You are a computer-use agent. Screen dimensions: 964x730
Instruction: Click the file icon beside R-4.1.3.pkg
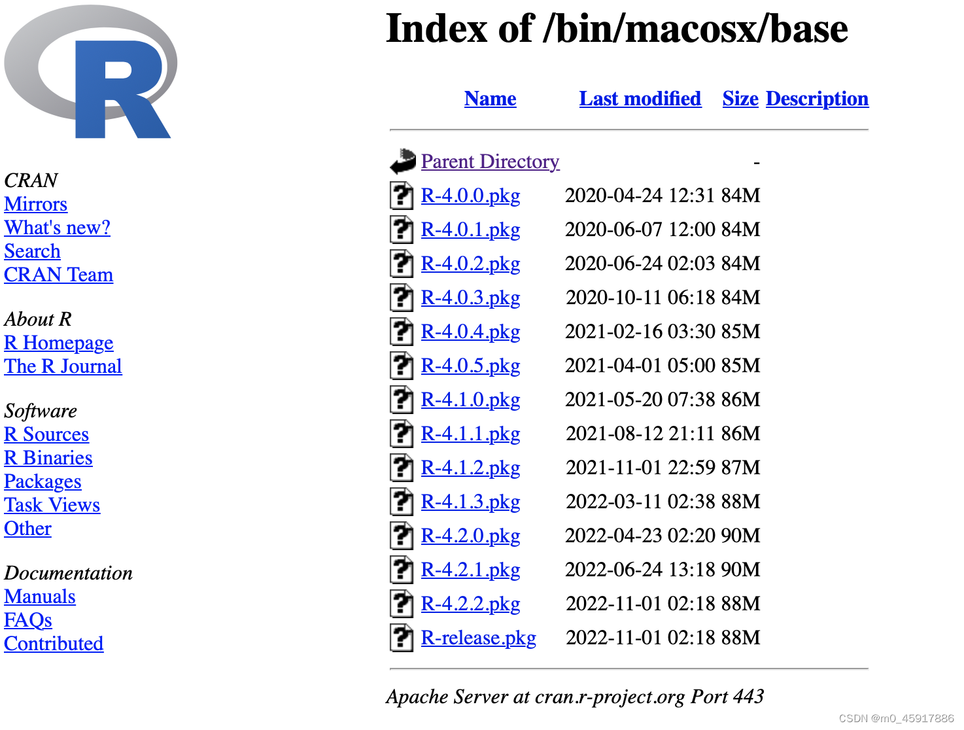(x=402, y=501)
